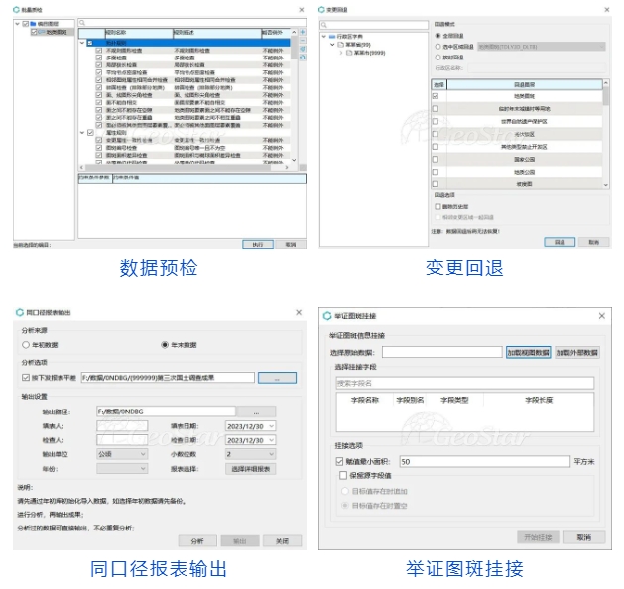Toggle the 融值最小面积 checkbox
This screenshot has width=624, height=589.
point(340,461)
